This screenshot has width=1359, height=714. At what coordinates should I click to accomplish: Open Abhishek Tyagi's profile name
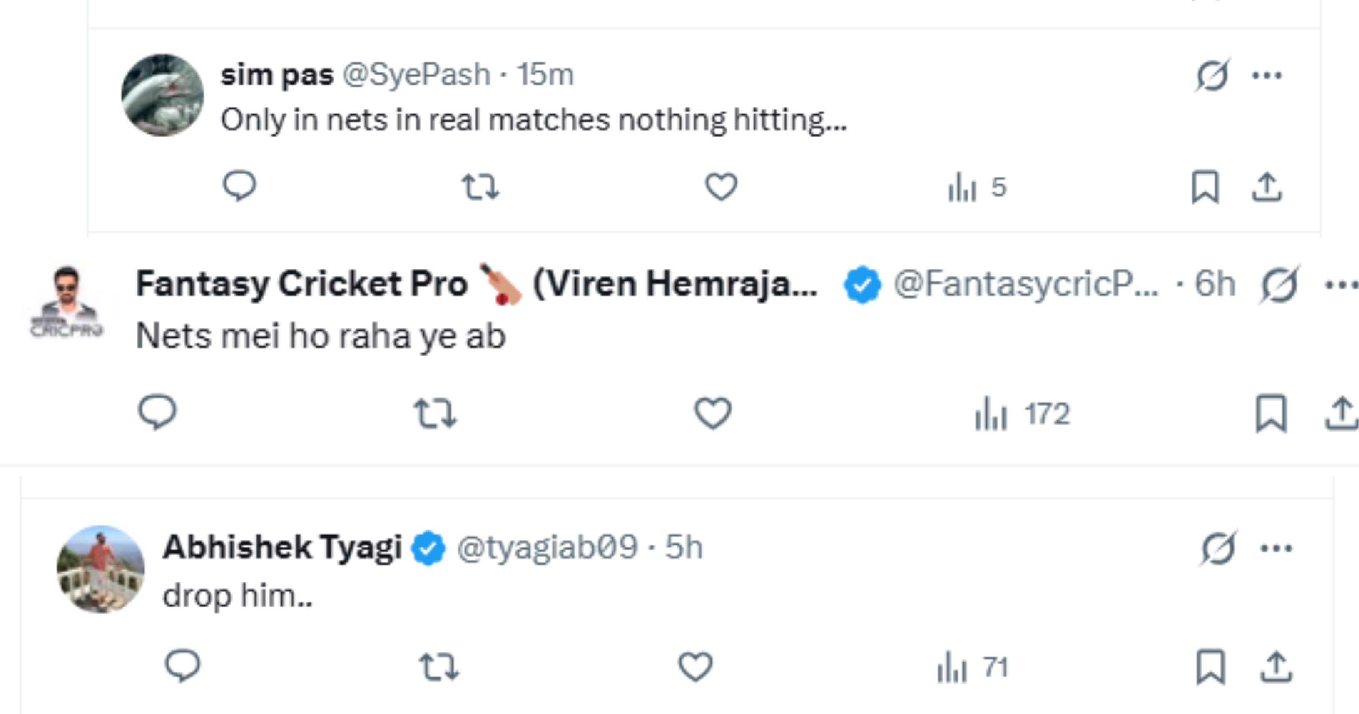[x=282, y=547]
